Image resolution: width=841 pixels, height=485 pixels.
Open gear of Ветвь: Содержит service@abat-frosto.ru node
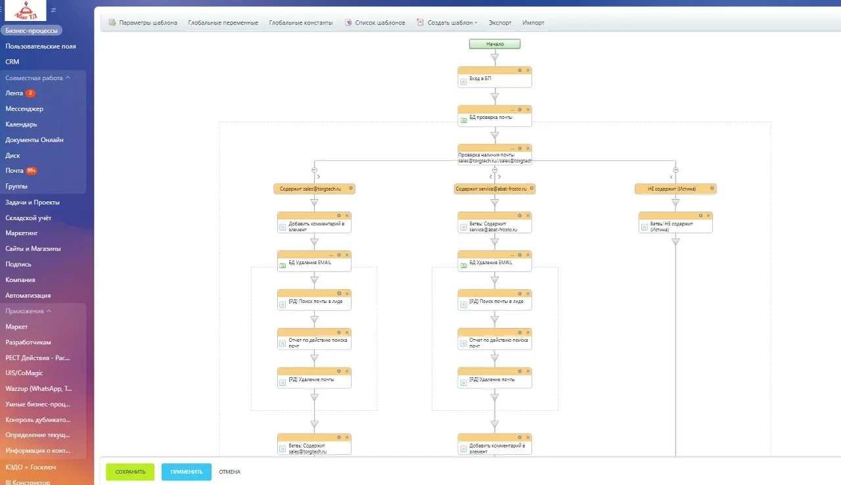tap(520, 216)
